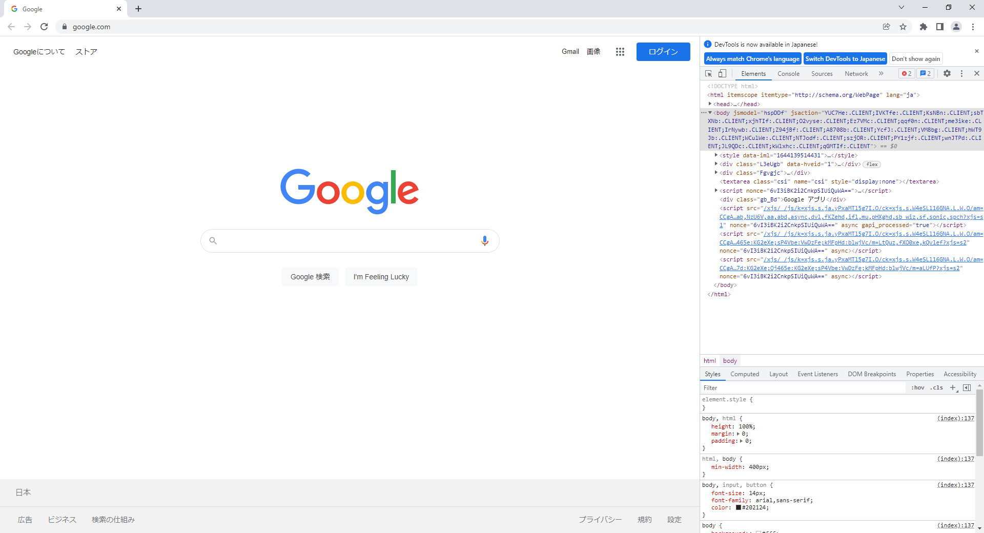Open the Layout tab

tap(778, 374)
